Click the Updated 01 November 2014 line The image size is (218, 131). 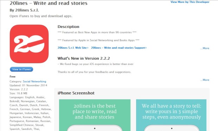pyautogui.click(x=28, y=85)
